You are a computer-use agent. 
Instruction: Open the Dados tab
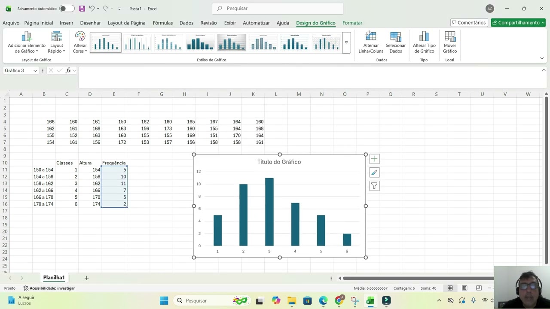186,23
